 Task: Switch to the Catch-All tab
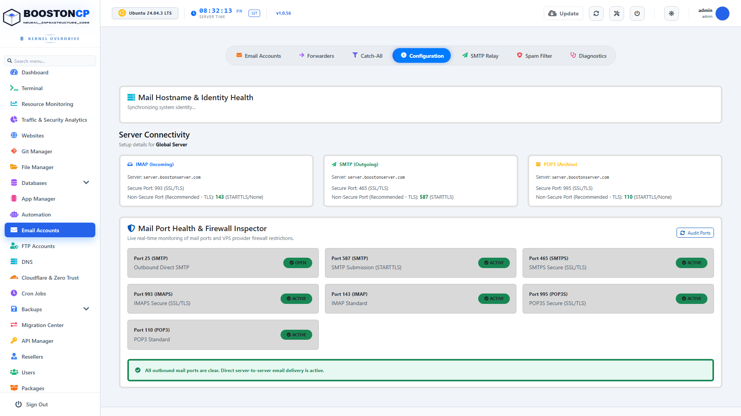pos(367,56)
